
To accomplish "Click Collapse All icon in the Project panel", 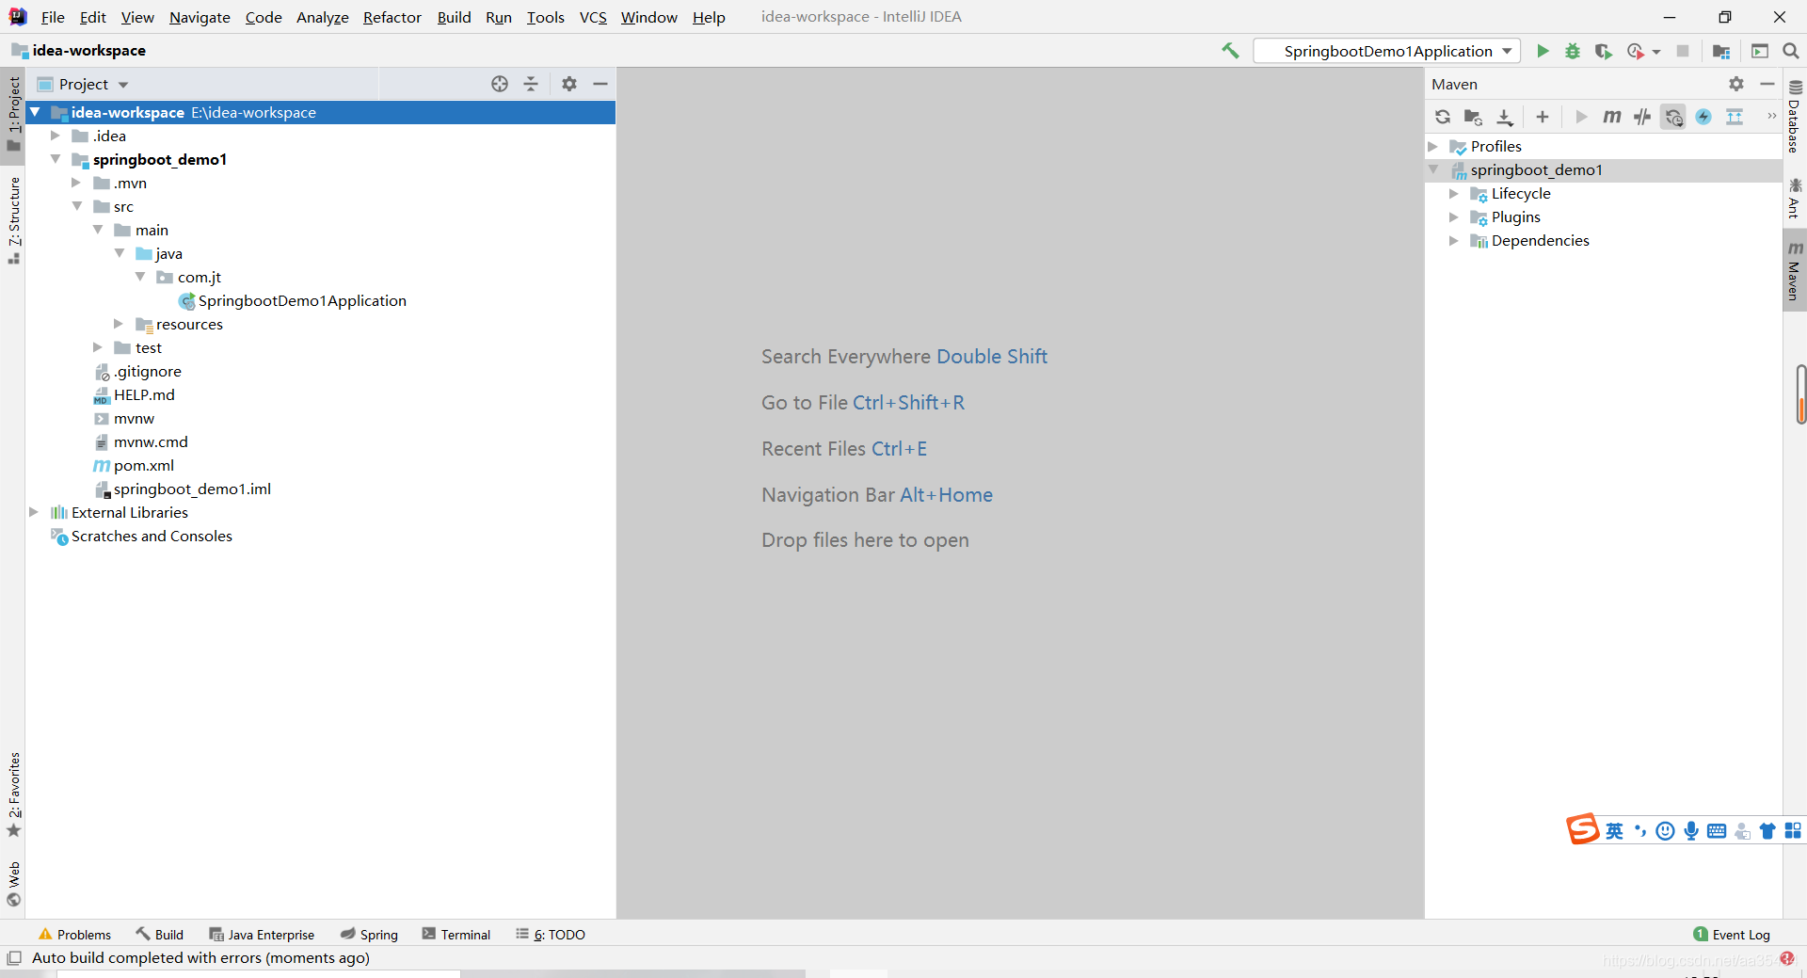I will 531,84.
